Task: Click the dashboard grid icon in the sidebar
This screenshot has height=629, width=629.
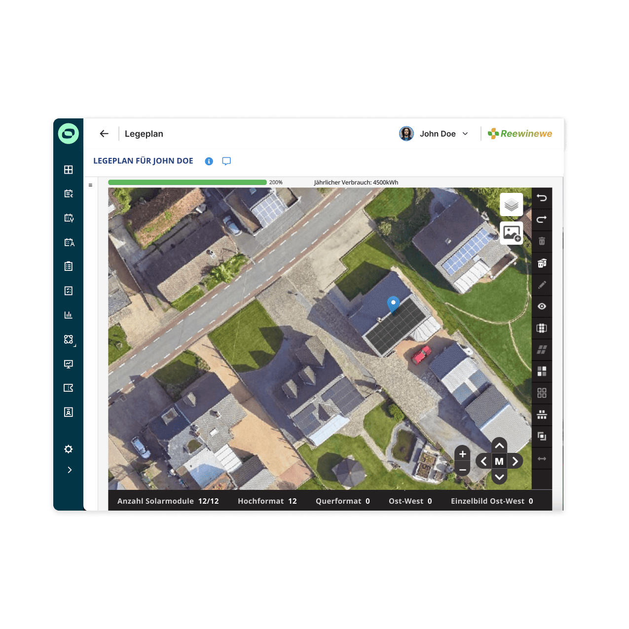Action: (x=68, y=169)
